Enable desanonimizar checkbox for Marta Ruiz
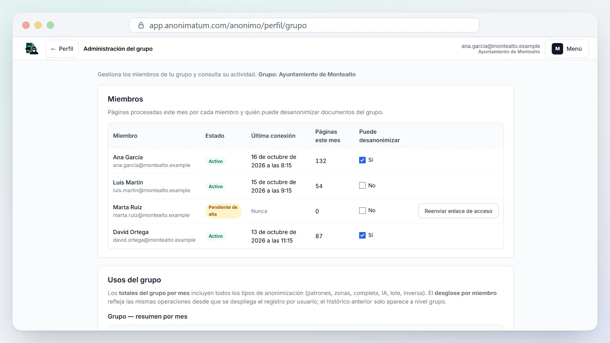This screenshot has height=343, width=610. point(362,210)
